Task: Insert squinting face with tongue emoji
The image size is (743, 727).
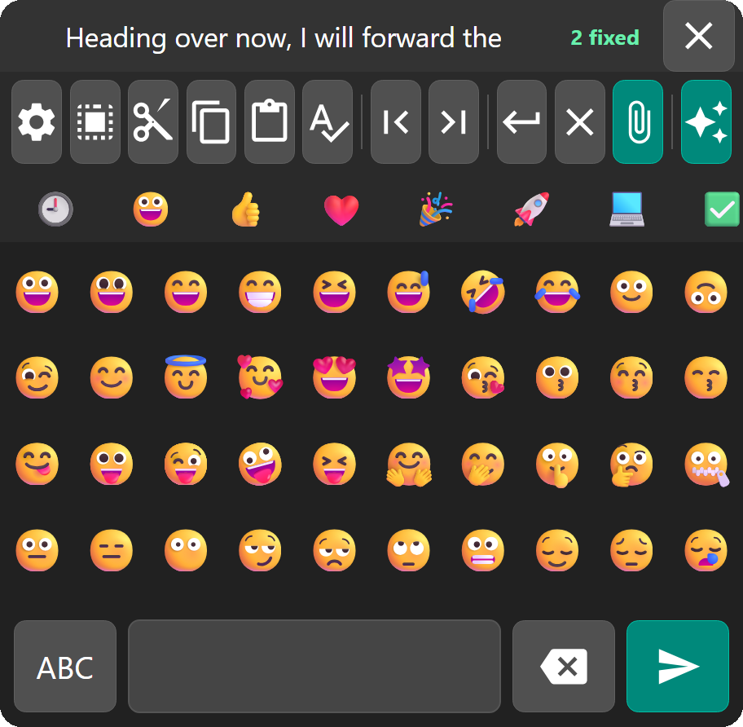Action: [334, 464]
